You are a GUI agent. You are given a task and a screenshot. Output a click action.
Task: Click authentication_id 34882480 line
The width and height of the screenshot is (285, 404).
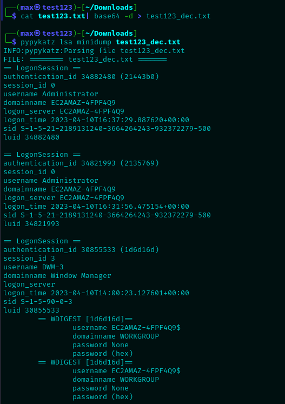81,76
